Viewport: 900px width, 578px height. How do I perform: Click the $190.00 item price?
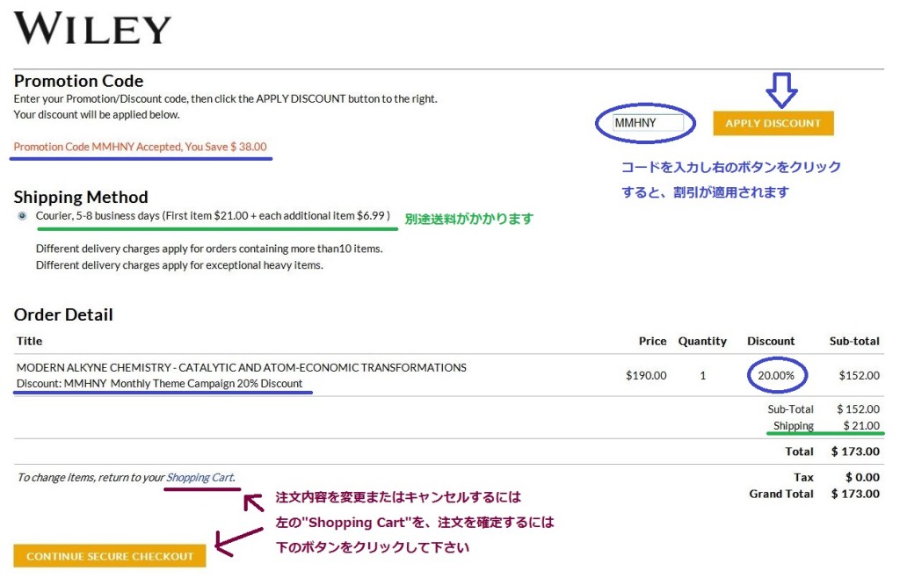click(646, 375)
